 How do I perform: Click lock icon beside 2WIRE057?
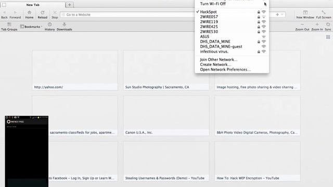pos(259,17)
